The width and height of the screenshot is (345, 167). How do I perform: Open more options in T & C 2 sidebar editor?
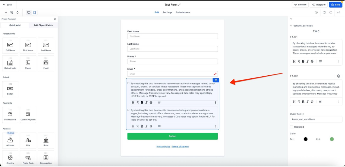tap(338, 102)
